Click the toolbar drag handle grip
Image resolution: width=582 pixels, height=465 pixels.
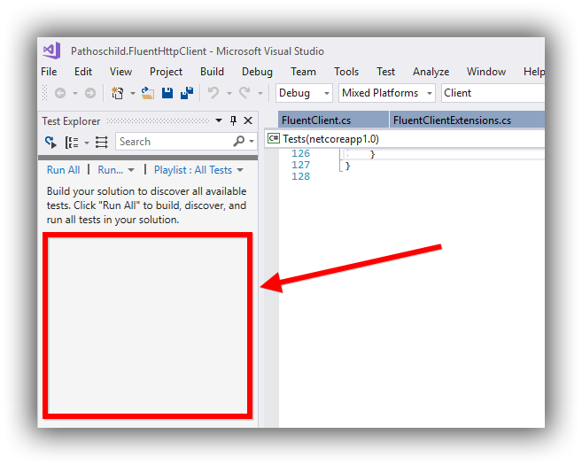44,93
